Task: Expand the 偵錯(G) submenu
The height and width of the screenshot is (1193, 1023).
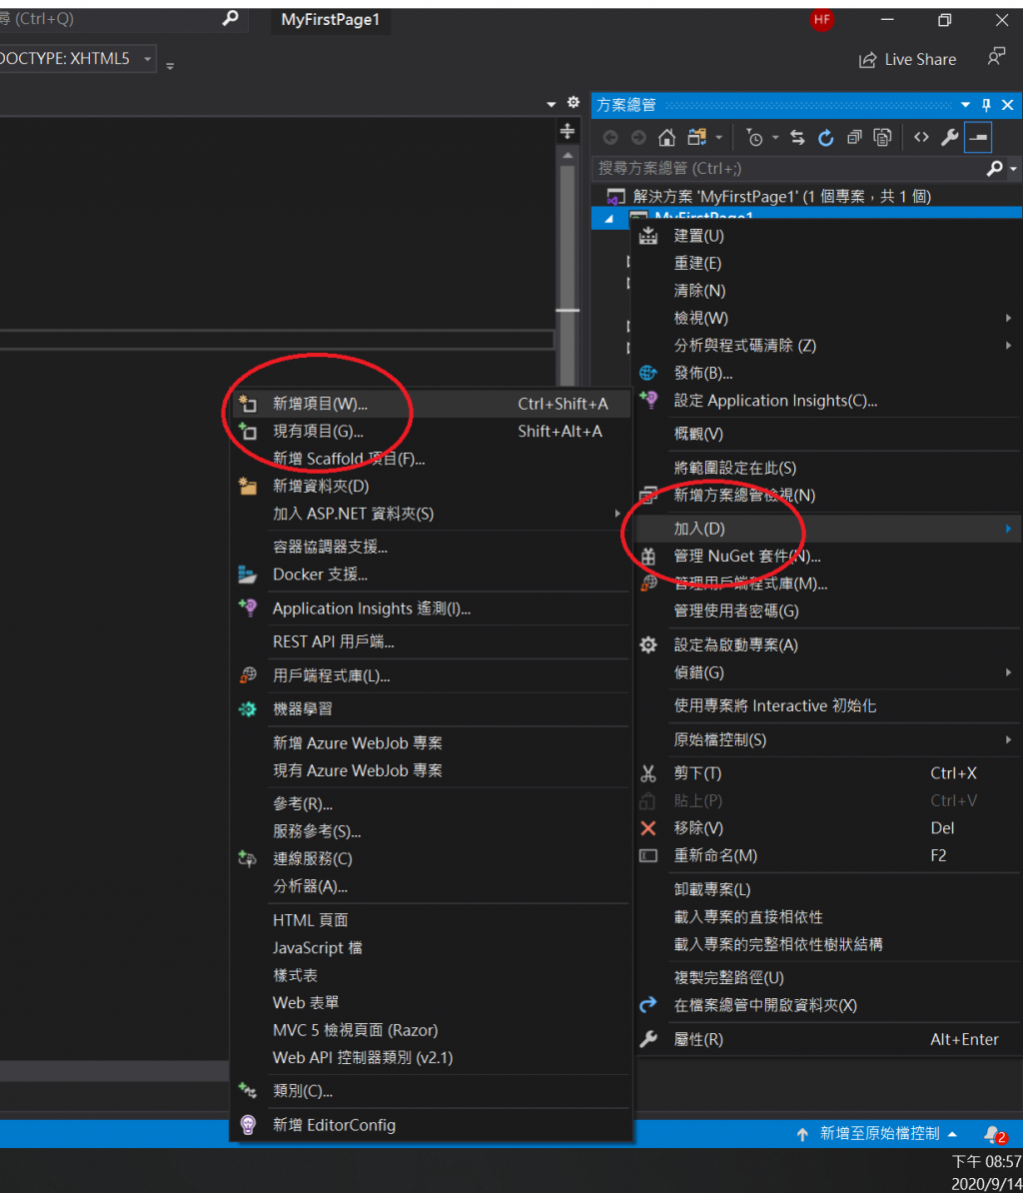Action: click(826, 672)
